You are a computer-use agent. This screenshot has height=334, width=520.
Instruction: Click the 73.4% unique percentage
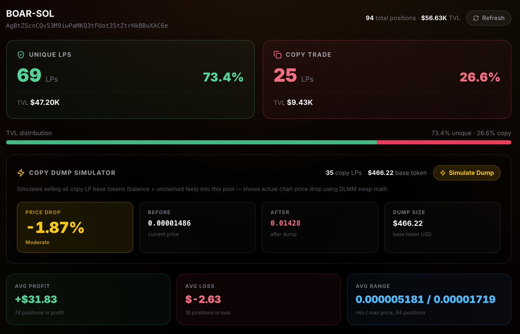coord(223,77)
